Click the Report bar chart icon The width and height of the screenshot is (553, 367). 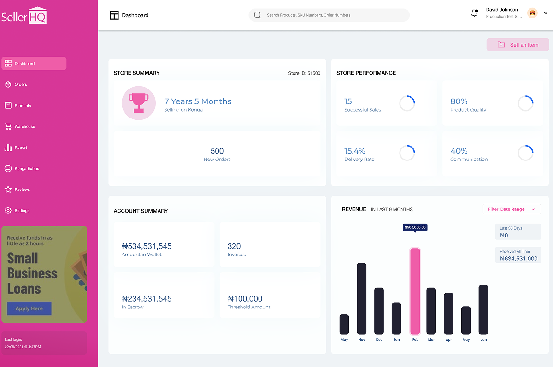coord(8,148)
